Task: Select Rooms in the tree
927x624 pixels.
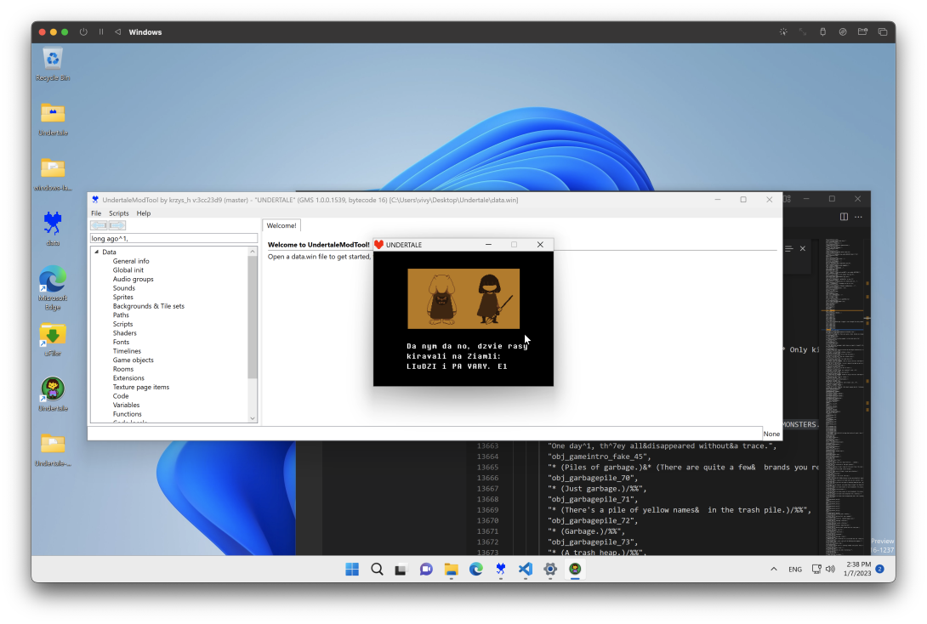Action: click(123, 369)
